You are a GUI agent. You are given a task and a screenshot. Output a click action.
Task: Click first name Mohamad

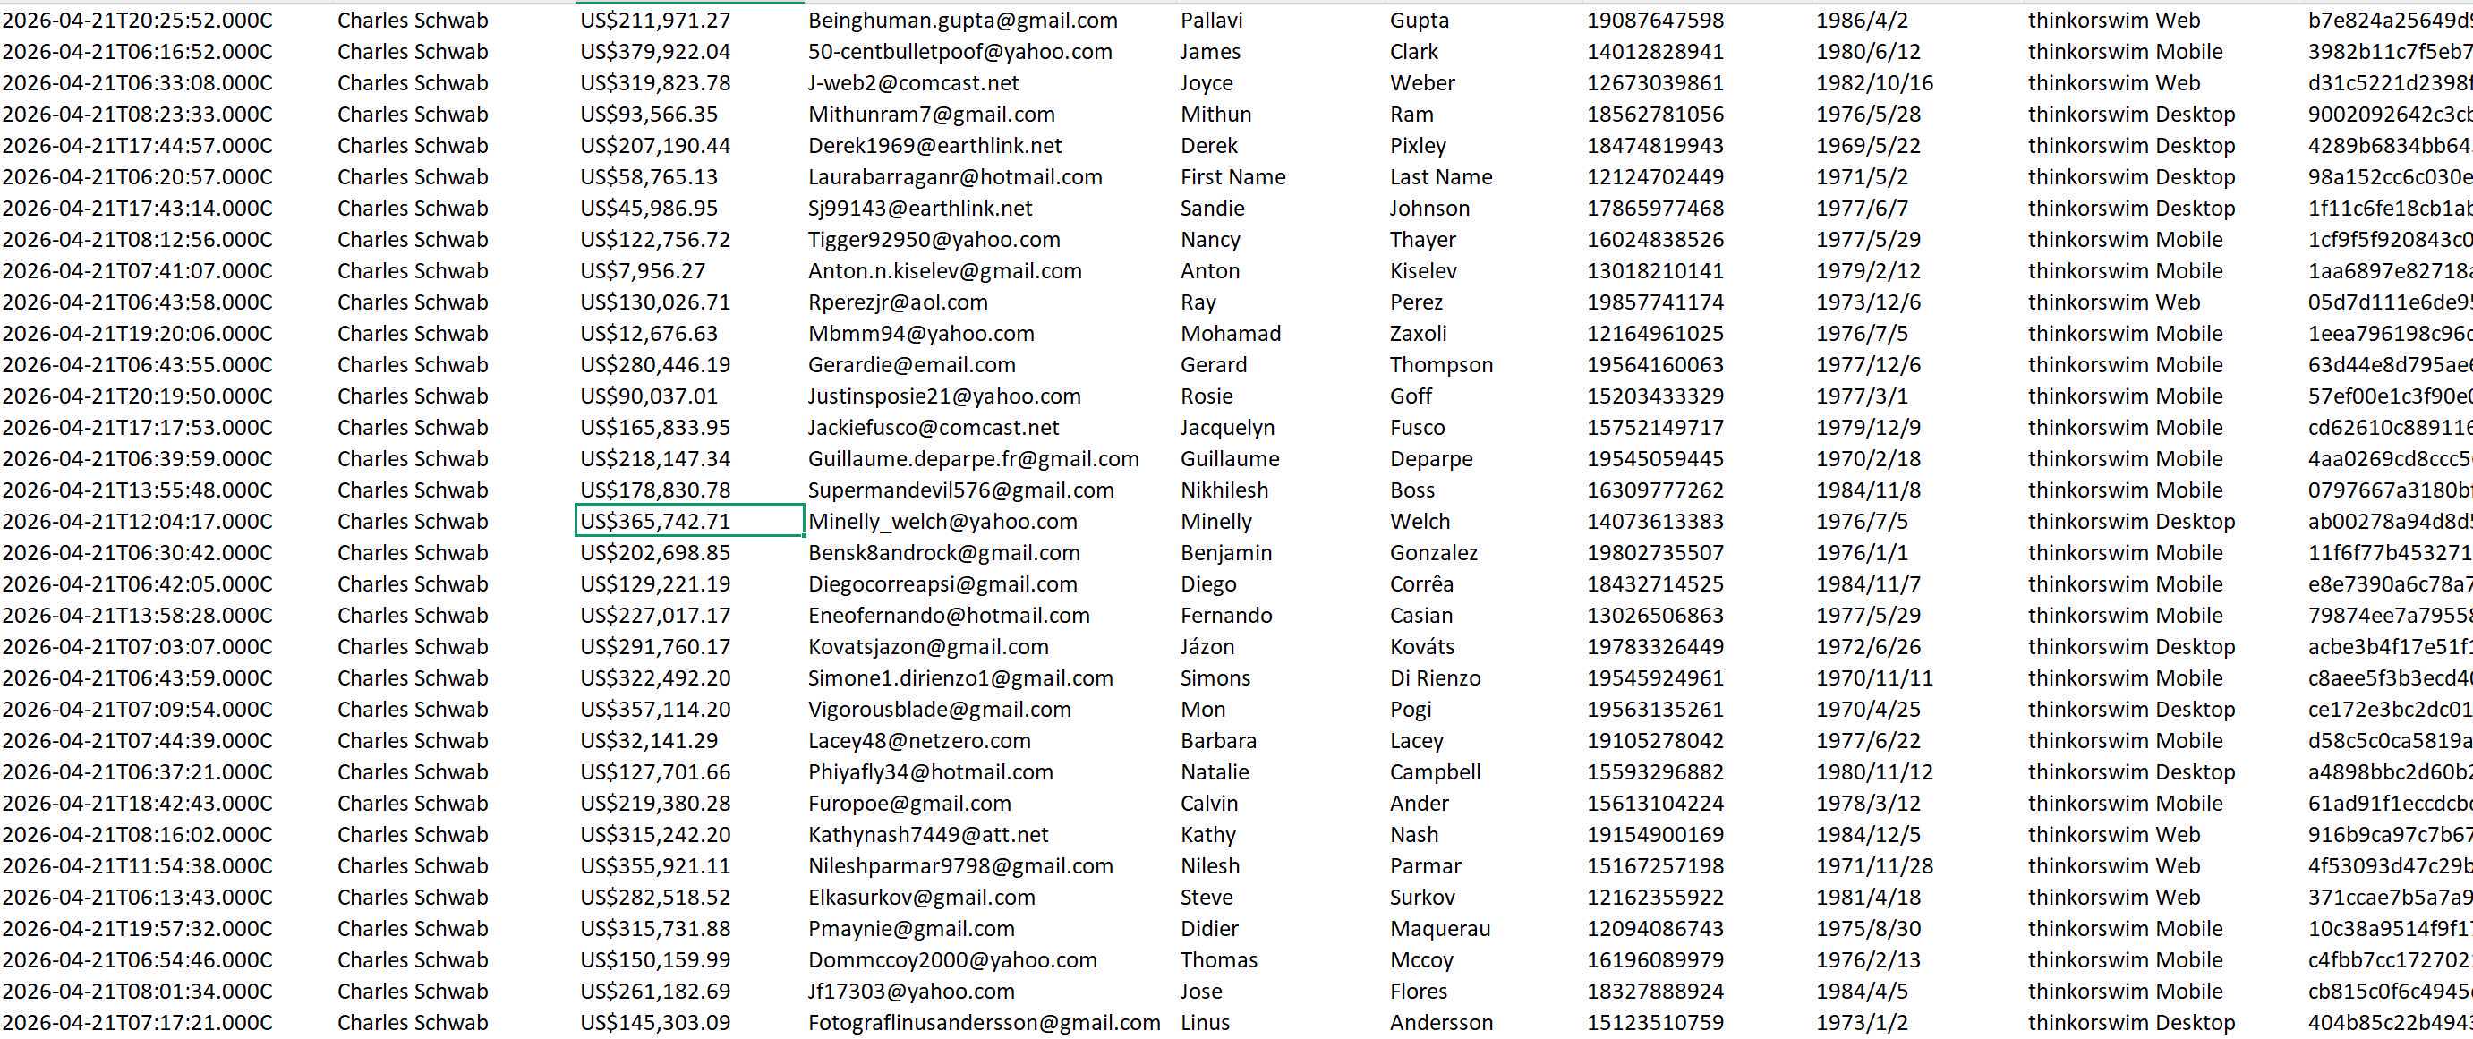pyautogui.click(x=1231, y=334)
